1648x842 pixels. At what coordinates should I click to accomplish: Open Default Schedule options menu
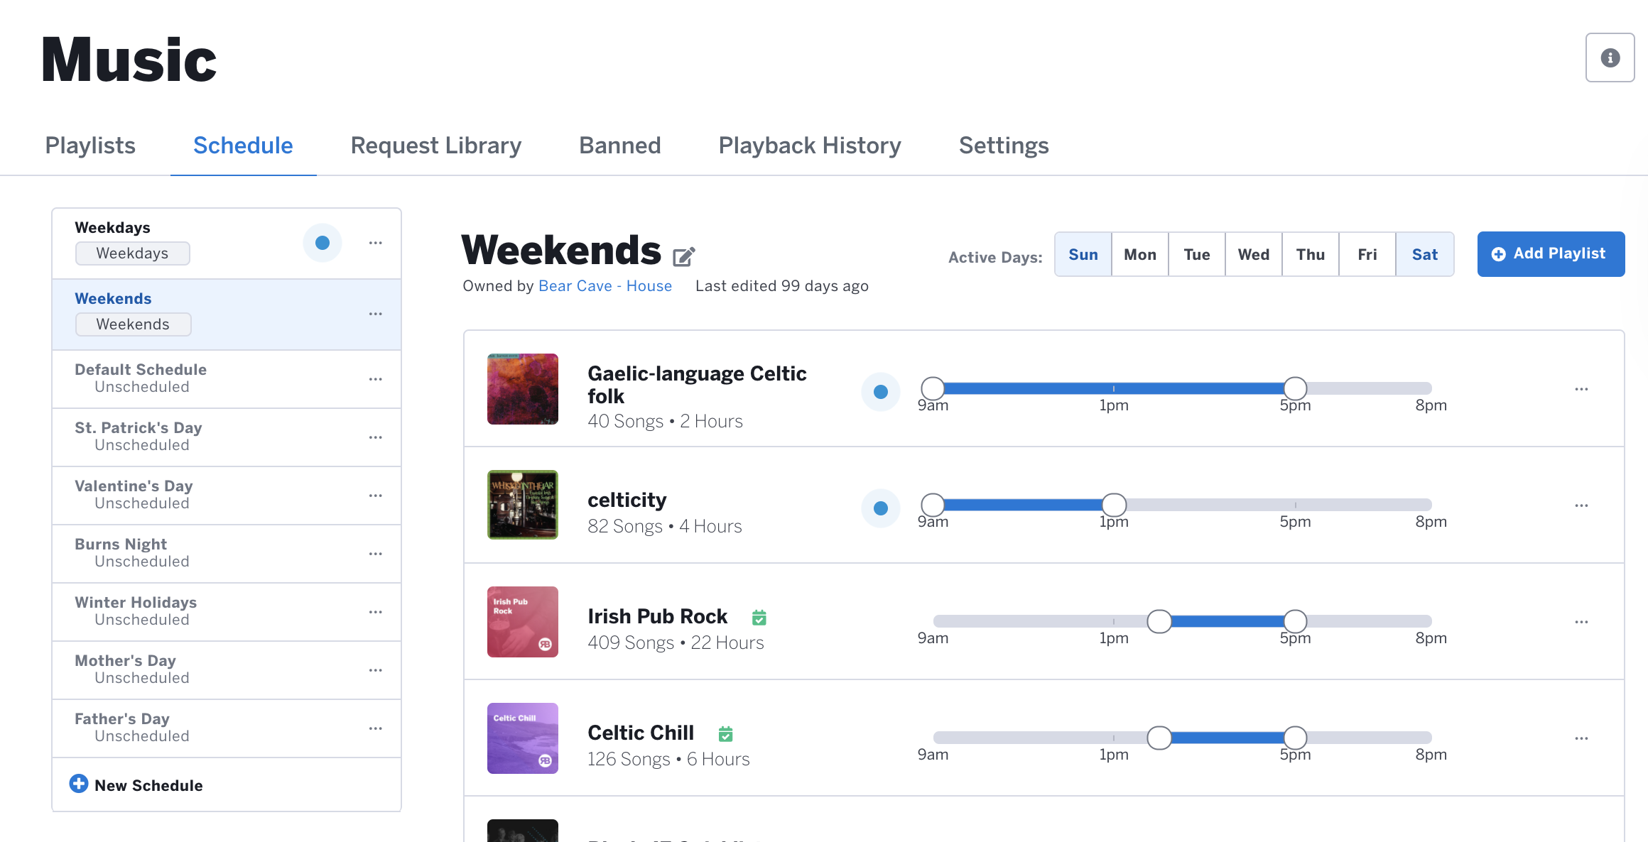(x=376, y=379)
